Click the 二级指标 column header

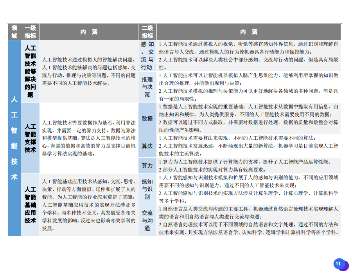(147, 32)
